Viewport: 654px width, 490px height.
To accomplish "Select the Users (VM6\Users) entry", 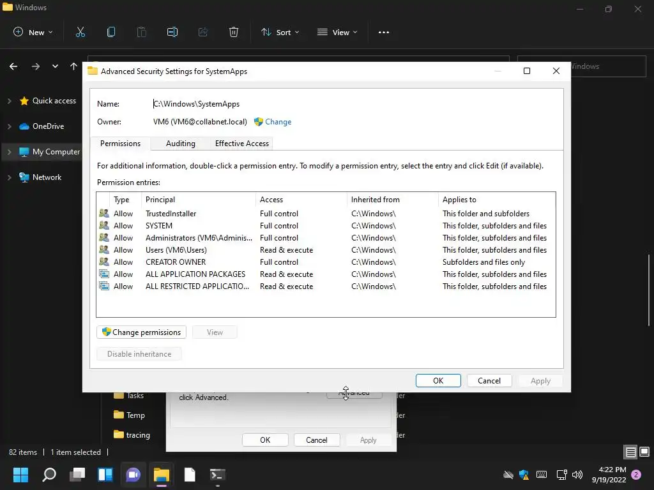I will pyautogui.click(x=326, y=249).
